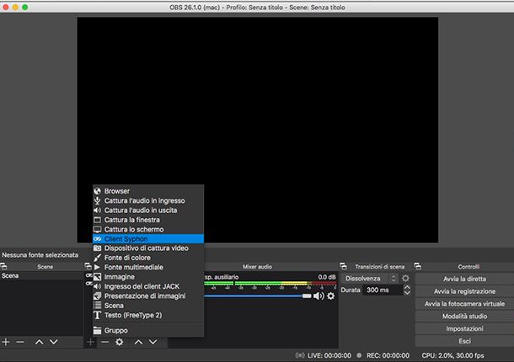Enable Modalità studio button

(x=464, y=317)
